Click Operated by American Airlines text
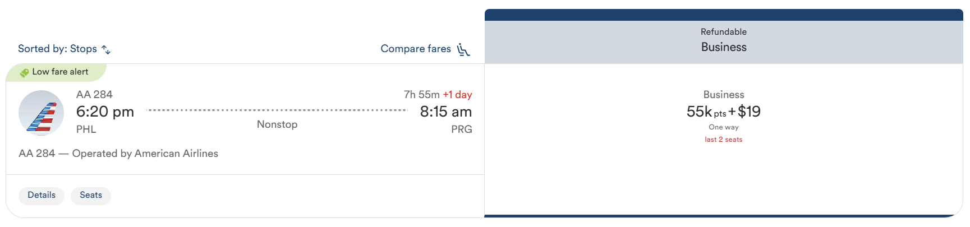The width and height of the screenshot is (970, 227). click(145, 154)
